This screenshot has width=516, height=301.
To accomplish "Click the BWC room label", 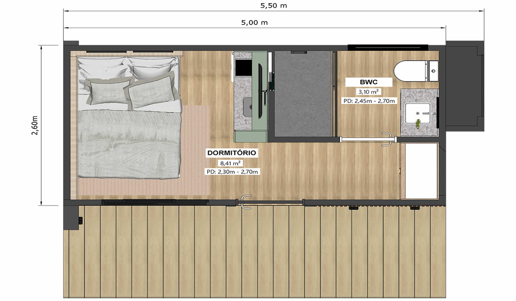I will (x=369, y=82).
